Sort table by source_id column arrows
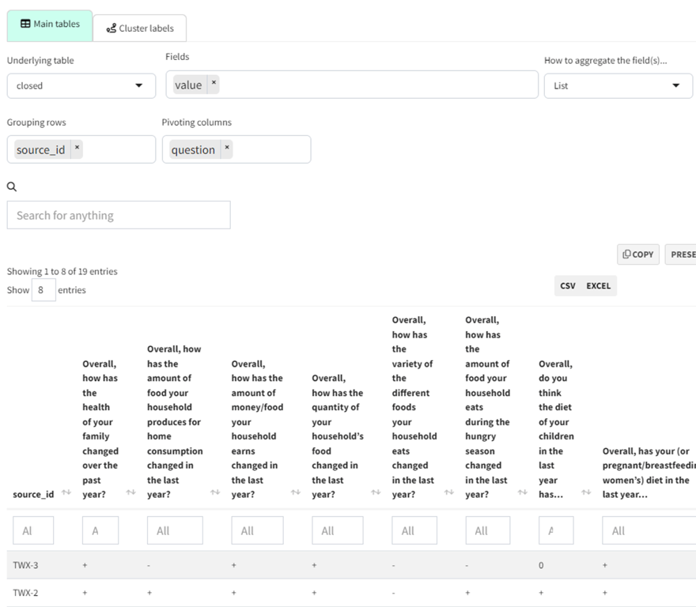Screen dimensions: 696x607 (66, 494)
